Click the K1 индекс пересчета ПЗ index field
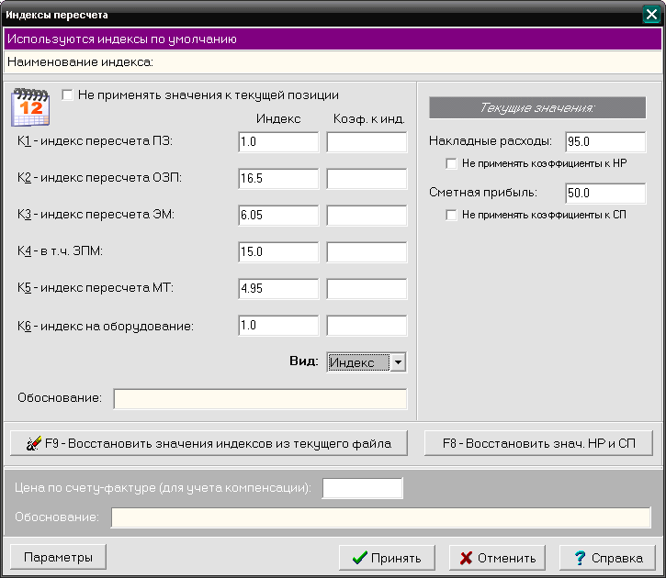The width and height of the screenshot is (666, 578). coord(277,142)
